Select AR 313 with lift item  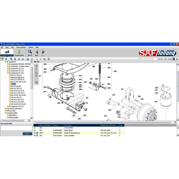pos(16,86)
